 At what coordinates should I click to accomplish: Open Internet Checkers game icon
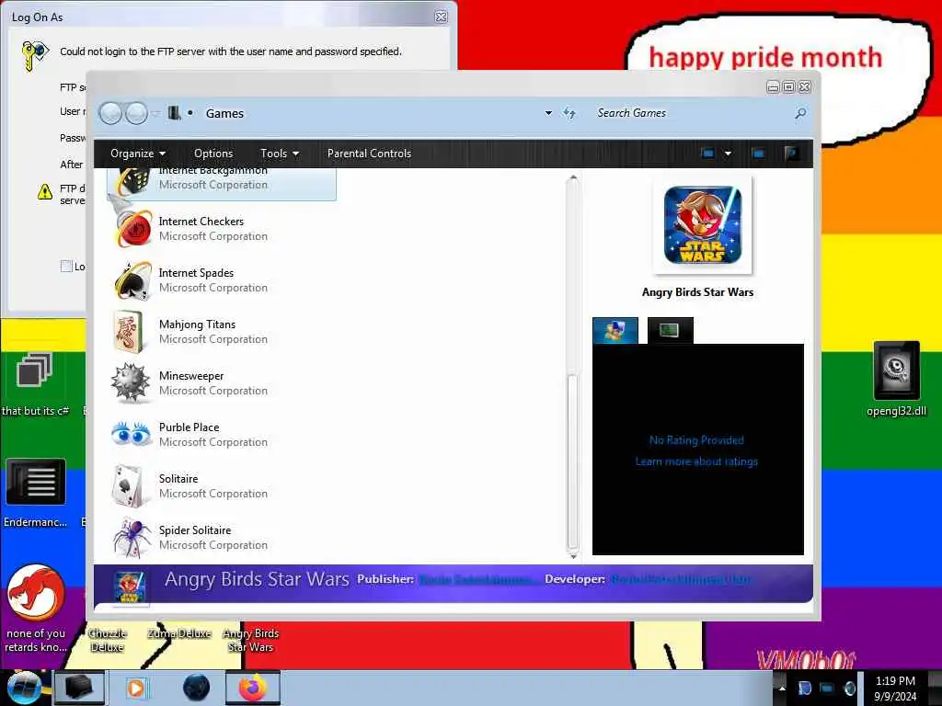[x=133, y=229]
